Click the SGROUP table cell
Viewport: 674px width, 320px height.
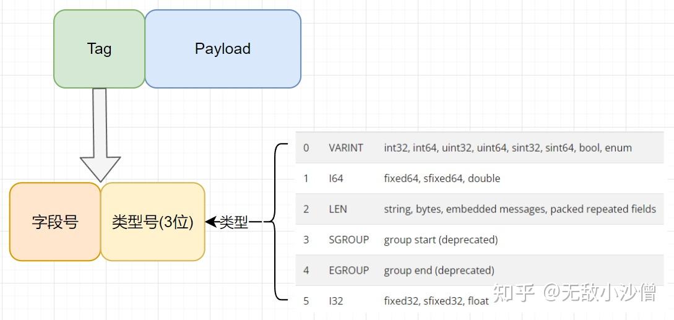pyautogui.click(x=348, y=240)
